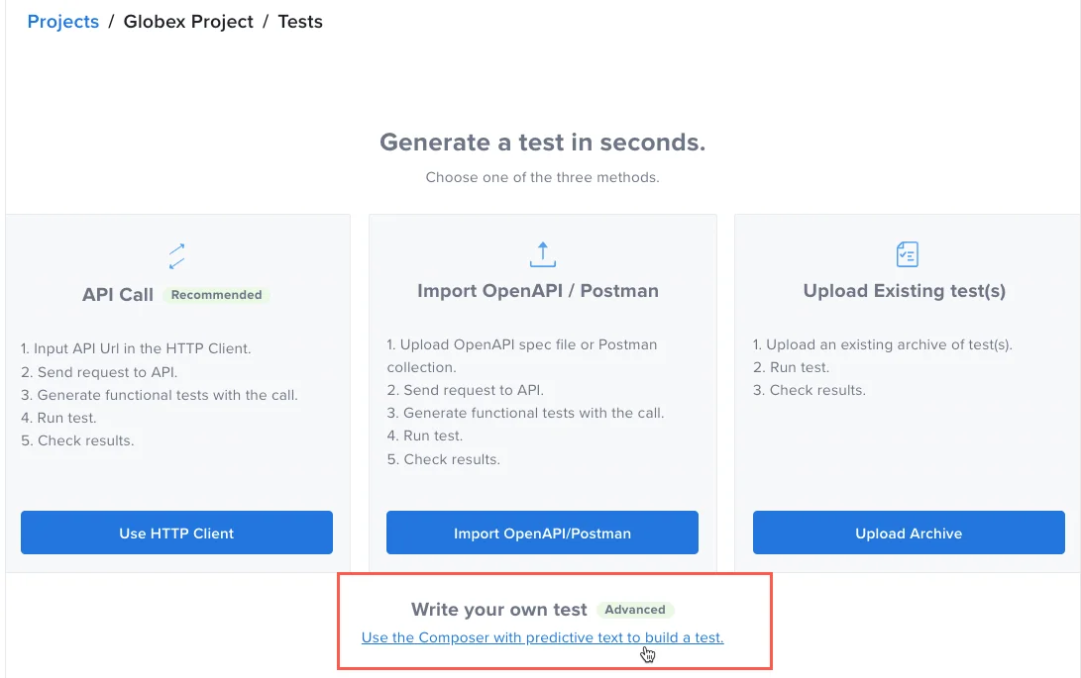
Task: Click the Choose one of the three methods text
Action: 542,178
